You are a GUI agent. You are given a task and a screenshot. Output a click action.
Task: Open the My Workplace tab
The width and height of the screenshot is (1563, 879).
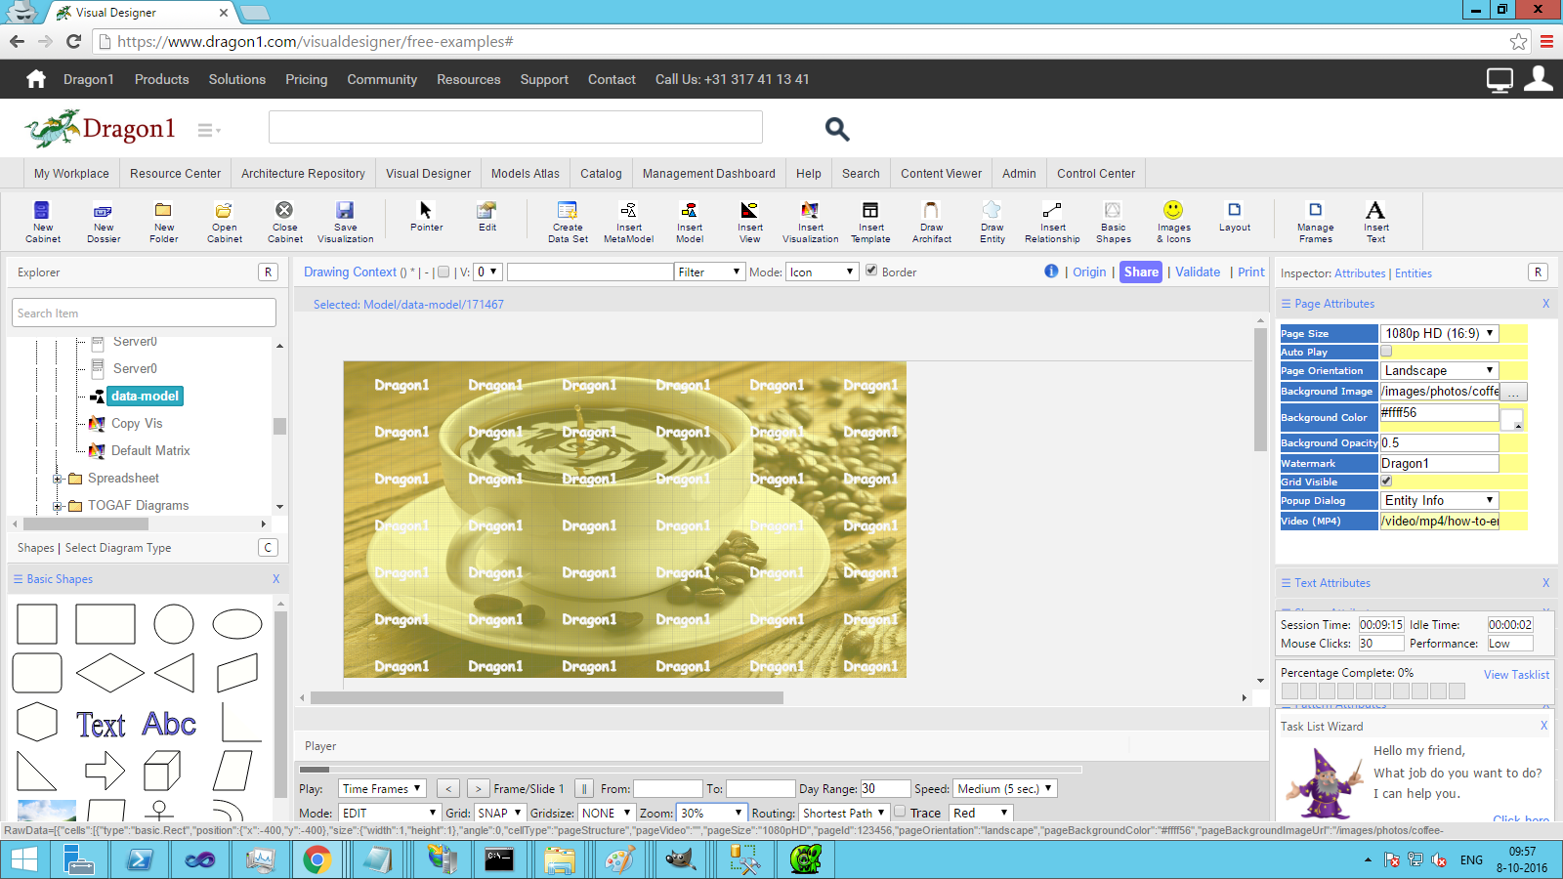coord(71,173)
